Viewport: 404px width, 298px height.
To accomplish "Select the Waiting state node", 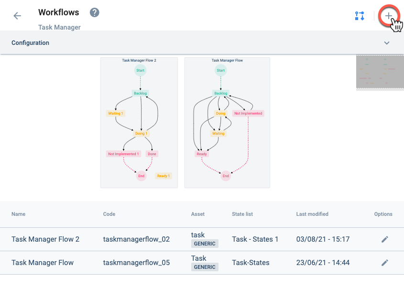I will click(218, 134).
